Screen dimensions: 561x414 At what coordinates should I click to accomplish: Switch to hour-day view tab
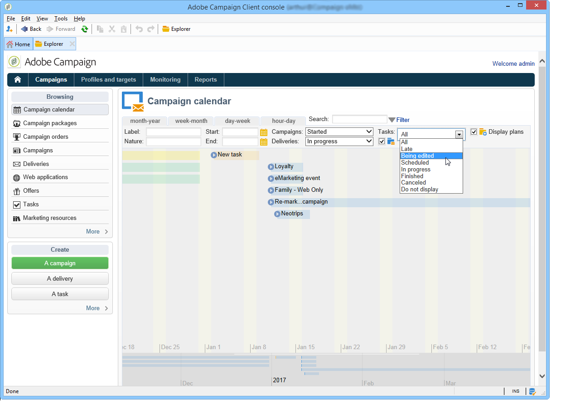pos(284,121)
